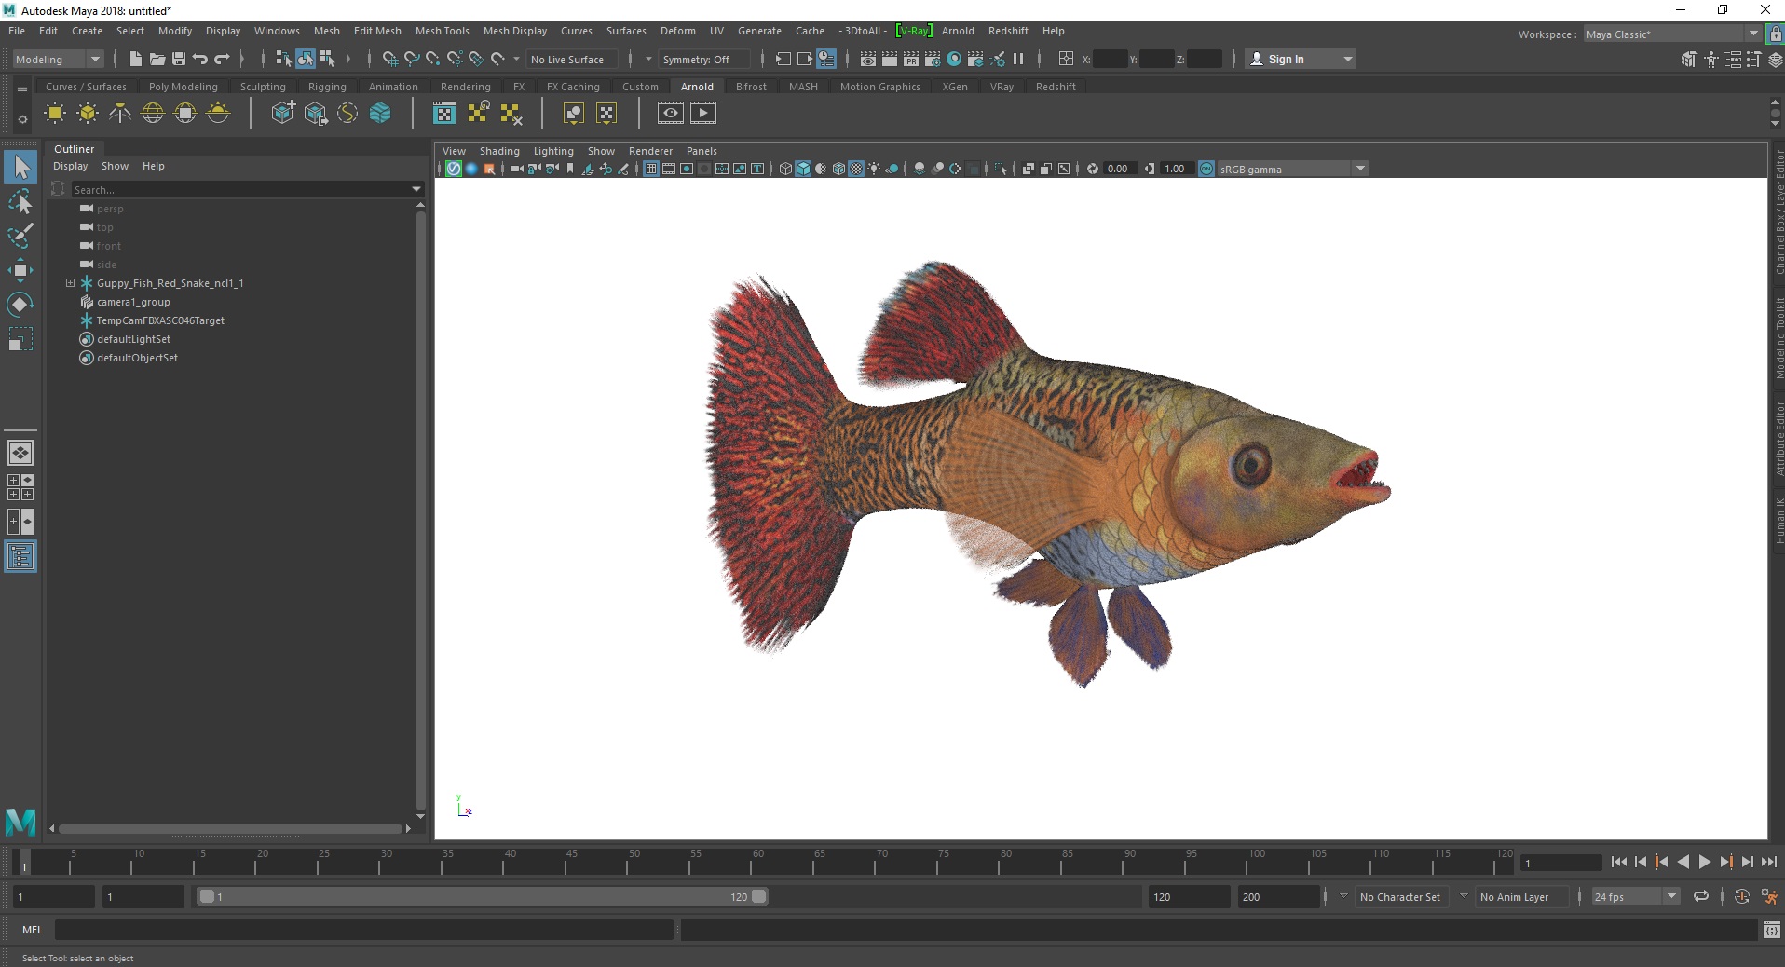
Task: Open Arnold TX Manager icon
Action: point(444,114)
